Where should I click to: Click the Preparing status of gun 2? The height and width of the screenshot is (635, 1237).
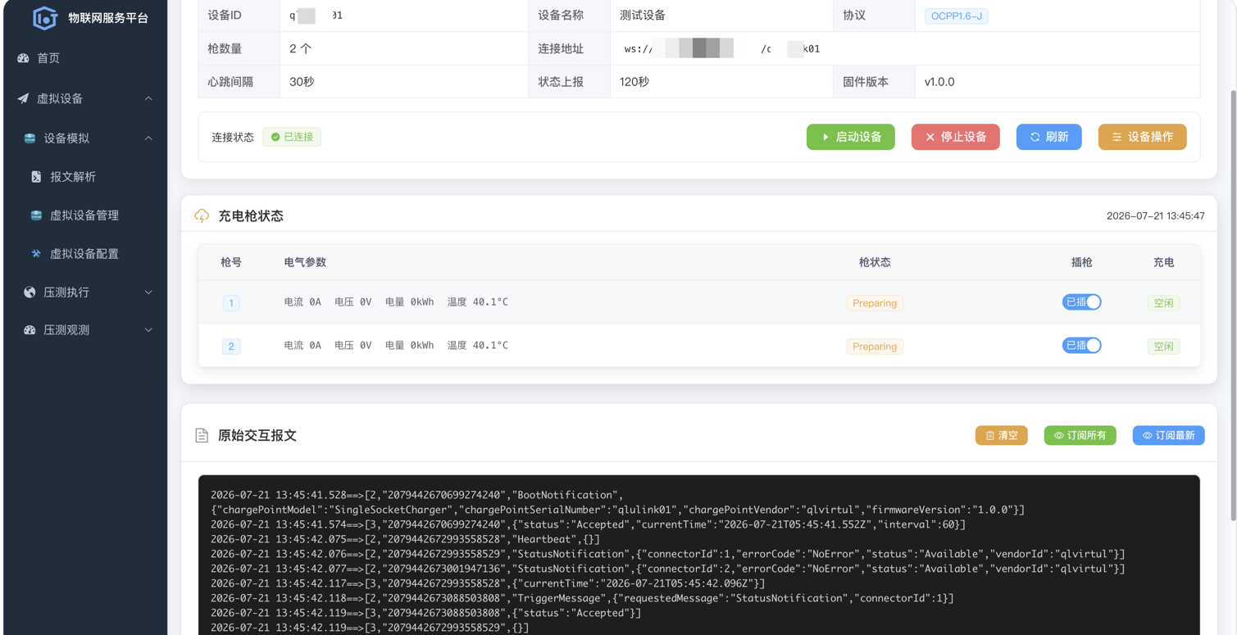point(875,347)
